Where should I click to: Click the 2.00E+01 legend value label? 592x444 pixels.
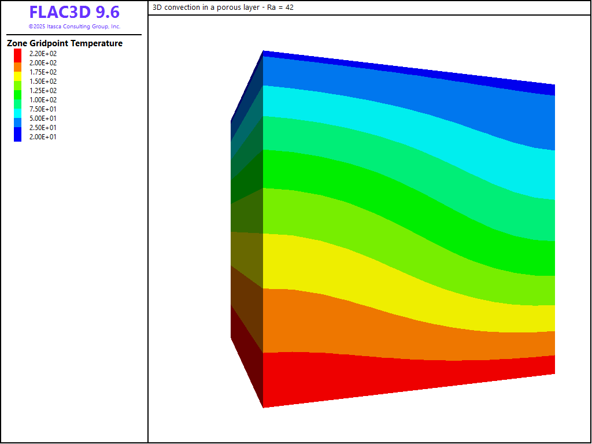43,137
